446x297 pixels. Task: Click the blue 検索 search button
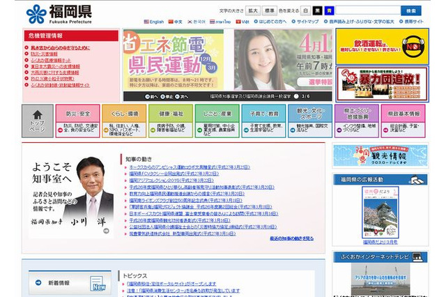pos(411,11)
